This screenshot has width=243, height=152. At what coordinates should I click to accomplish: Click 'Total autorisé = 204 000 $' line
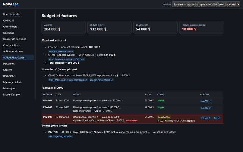(64, 63)
